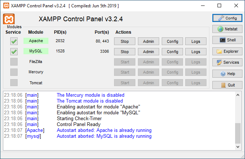Click Tomcat Admin button
This screenshot has height=159, width=245.
coord(149,83)
